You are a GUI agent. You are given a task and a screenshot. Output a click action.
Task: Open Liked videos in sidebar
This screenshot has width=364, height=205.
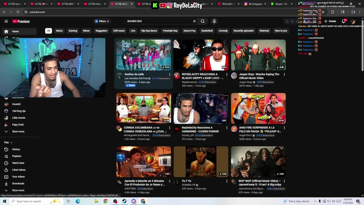[x=19, y=170]
